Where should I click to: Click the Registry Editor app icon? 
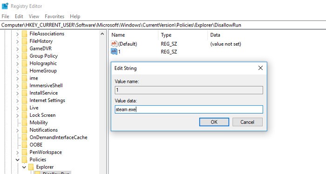(5, 6)
